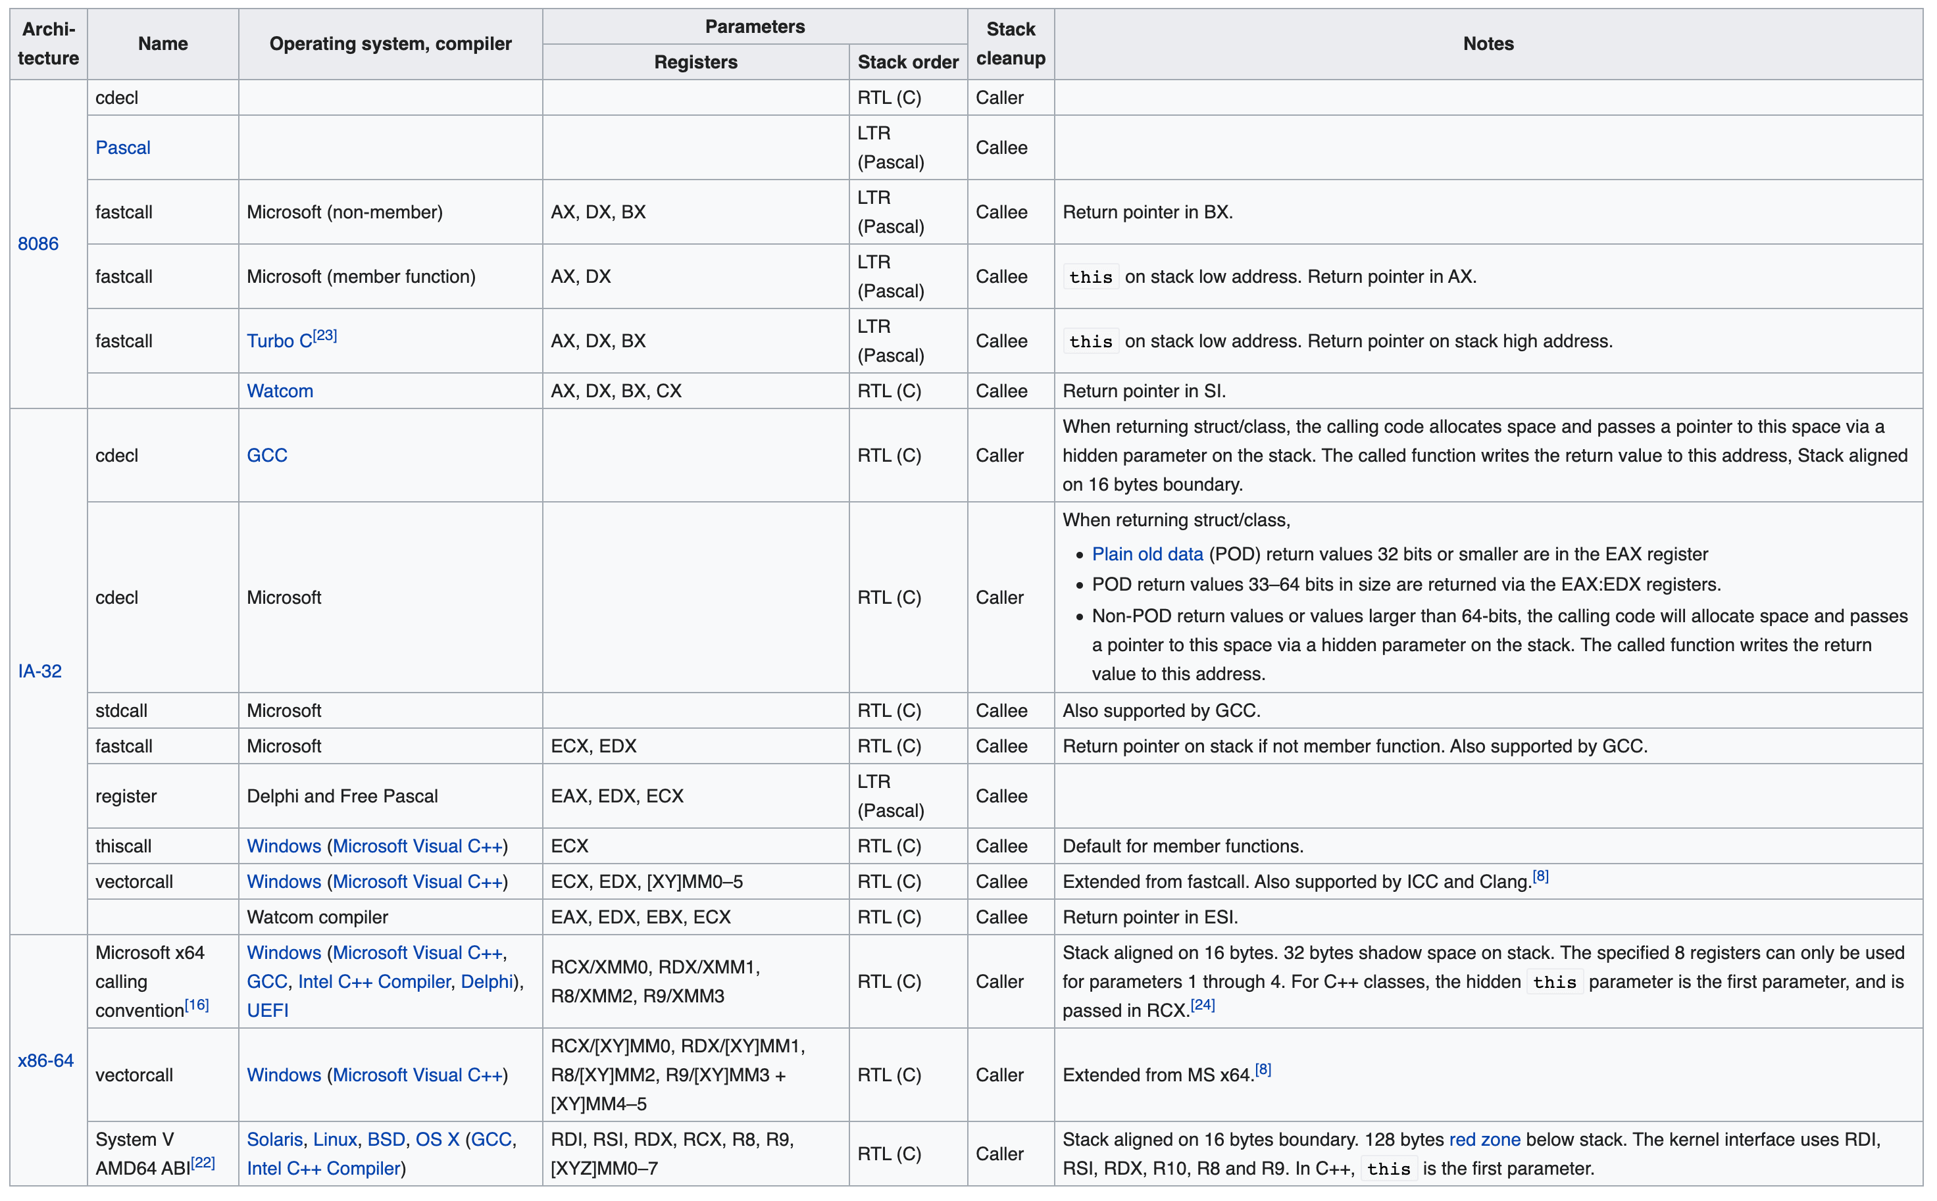Open the UEFI link

tap(268, 1010)
